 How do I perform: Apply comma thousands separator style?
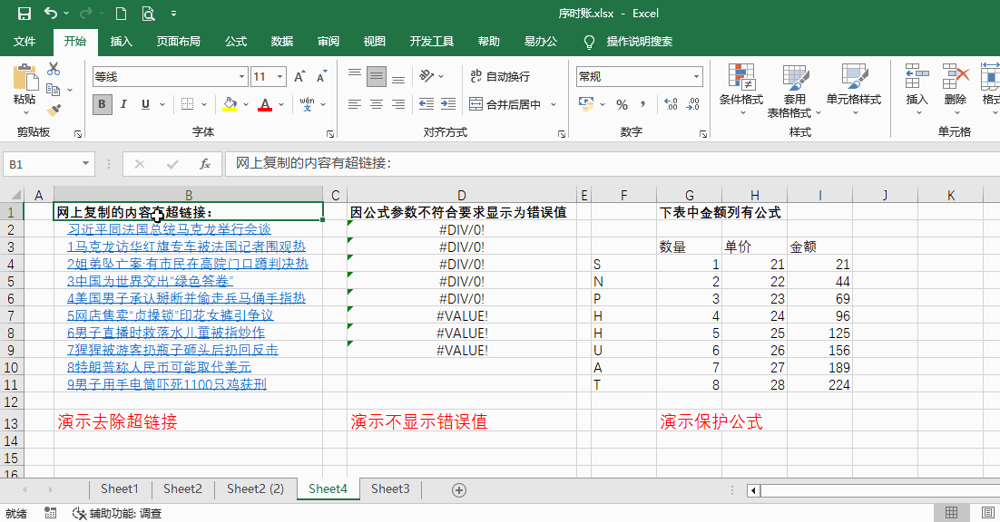pyautogui.click(x=642, y=103)
